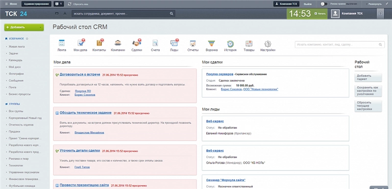Open the Владислав Михайлов client link
Screen dimensions: 392x189
[x=89, y=133]
